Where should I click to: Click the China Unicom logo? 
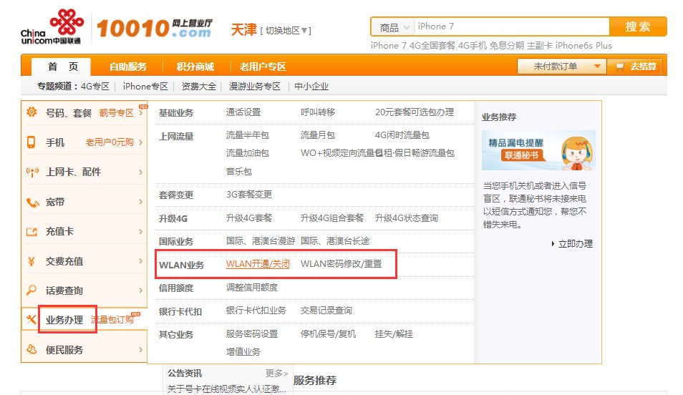pyautogui.click(x=52, y=26)
